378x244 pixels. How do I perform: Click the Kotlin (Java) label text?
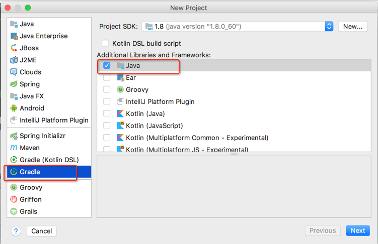(145, 113)
